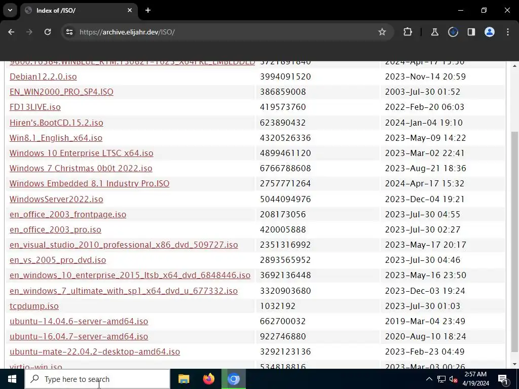This screenshot has width=519, height=389.
Task: Open Chrome three-dot menu
Action: pos(508,32)
